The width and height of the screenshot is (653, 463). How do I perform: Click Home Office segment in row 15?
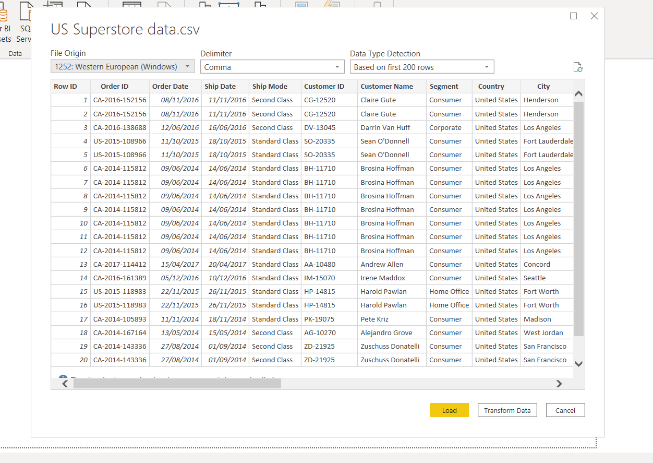pyautogui.click(x=449, y=291)
